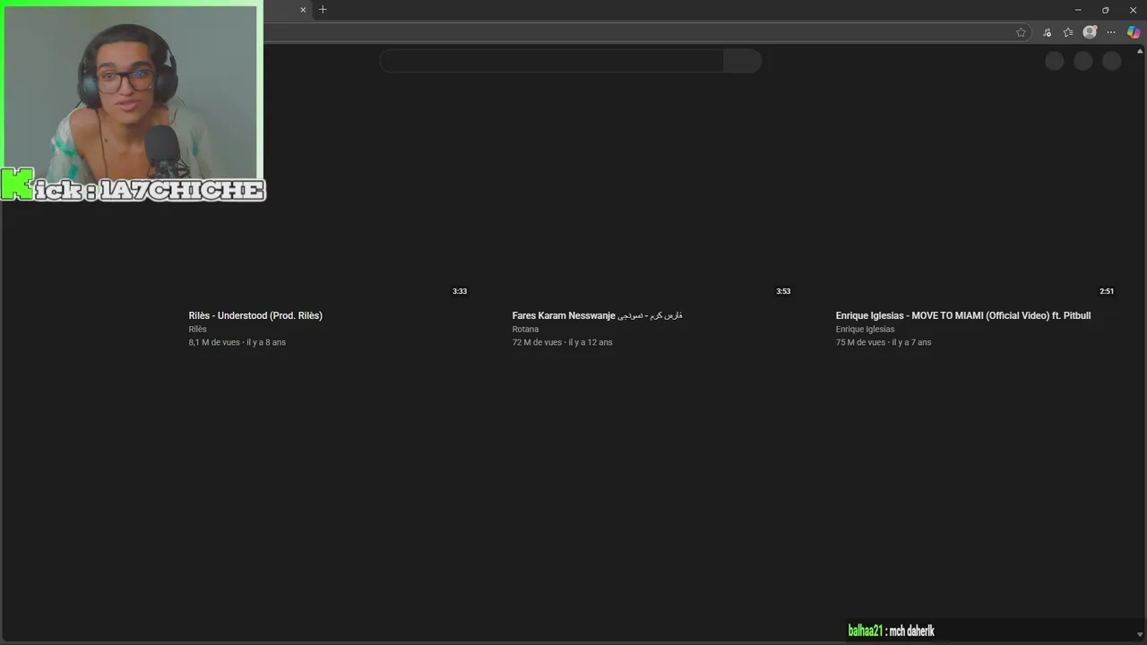Screen dimensions: 1147x645
Task: Click the Kick : 1A7CHICHE overlay label
Action: [134, 185]
